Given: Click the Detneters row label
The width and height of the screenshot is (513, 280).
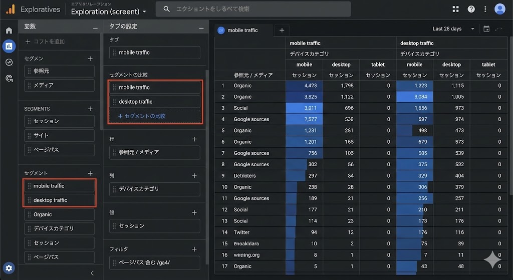Looking at the screenshot, I should pyautogui.click(x=244, y=176).
